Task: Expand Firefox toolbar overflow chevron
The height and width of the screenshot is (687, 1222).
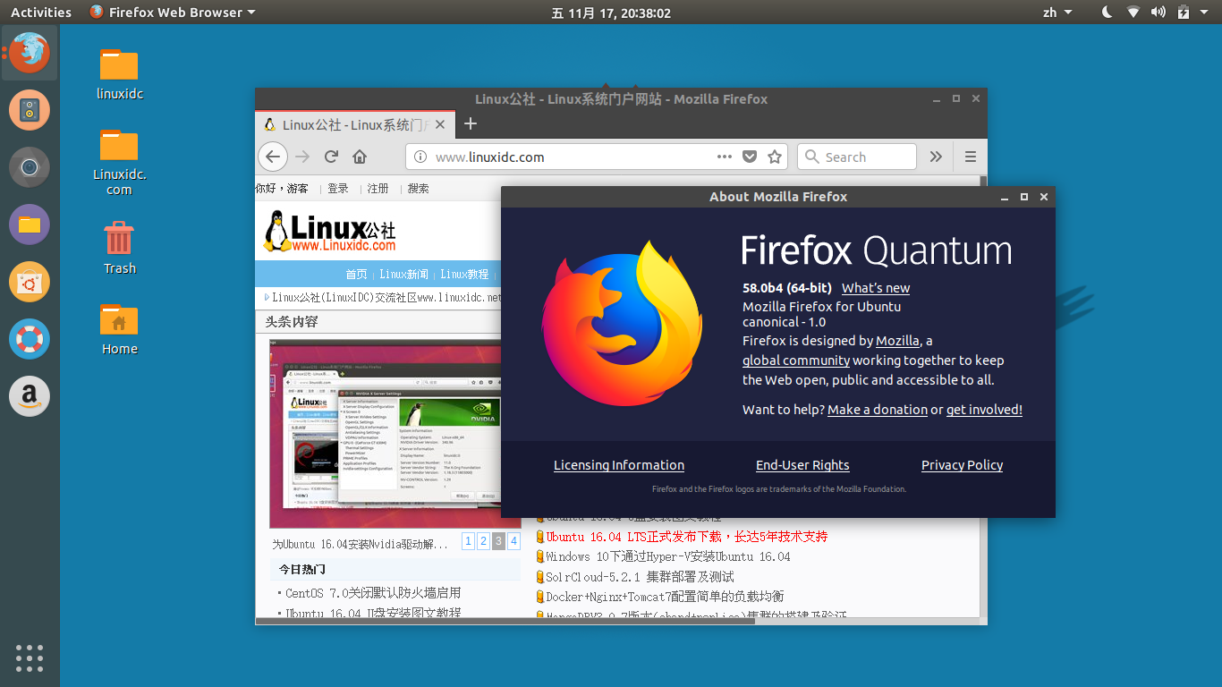Action: pos(936,157)
